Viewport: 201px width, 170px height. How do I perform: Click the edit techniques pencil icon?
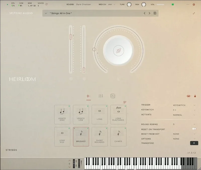click(x=125, y=102)
